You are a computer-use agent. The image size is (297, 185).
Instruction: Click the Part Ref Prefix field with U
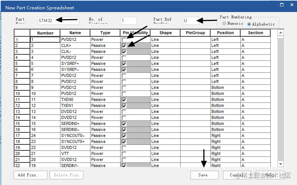pyautogui.click(x=191, y=21)
